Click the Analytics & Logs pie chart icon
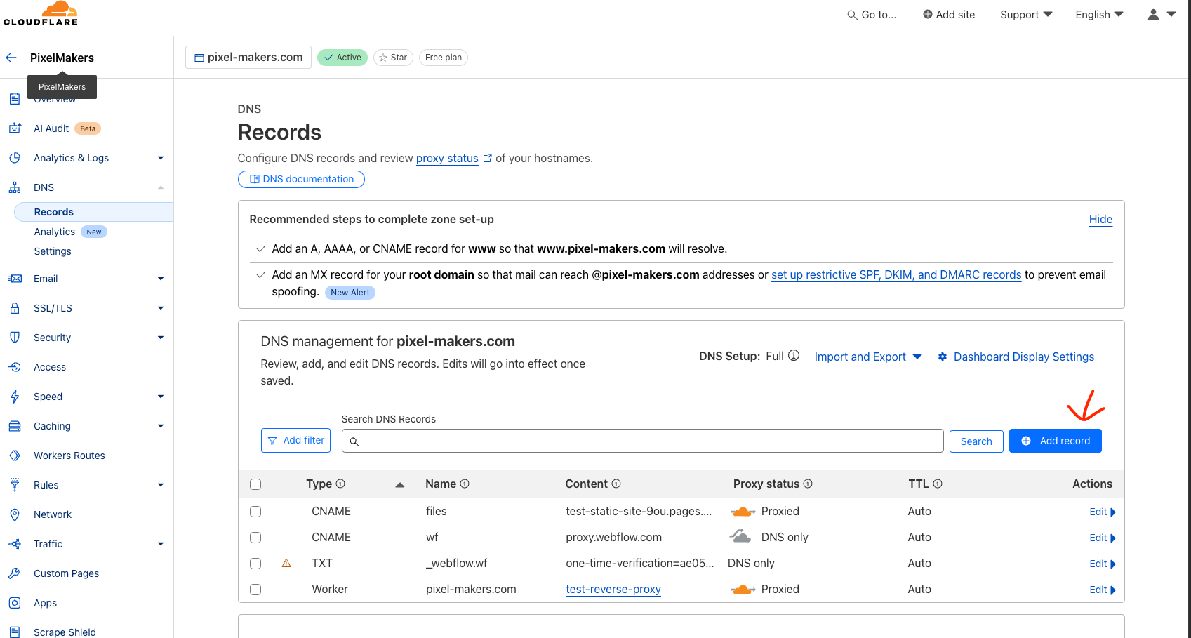The height and width of the screenshot is (638, 1191). pos(15,158)
